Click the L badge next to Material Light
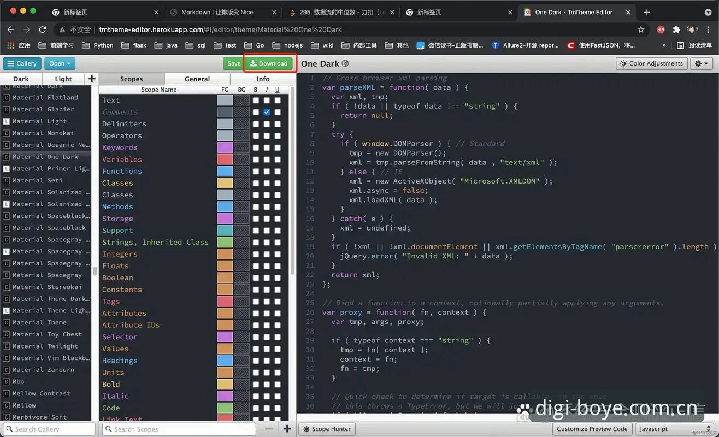Screen dimensions: 719x437 (7, 121)
